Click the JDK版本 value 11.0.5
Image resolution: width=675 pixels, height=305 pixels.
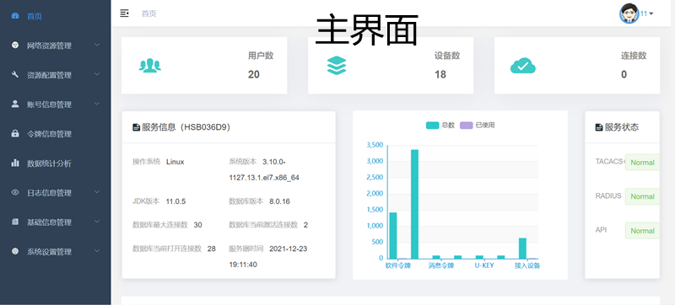click(176, 201)
